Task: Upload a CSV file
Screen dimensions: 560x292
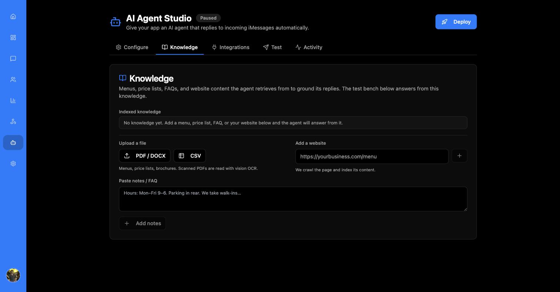Action: (190, 156)
